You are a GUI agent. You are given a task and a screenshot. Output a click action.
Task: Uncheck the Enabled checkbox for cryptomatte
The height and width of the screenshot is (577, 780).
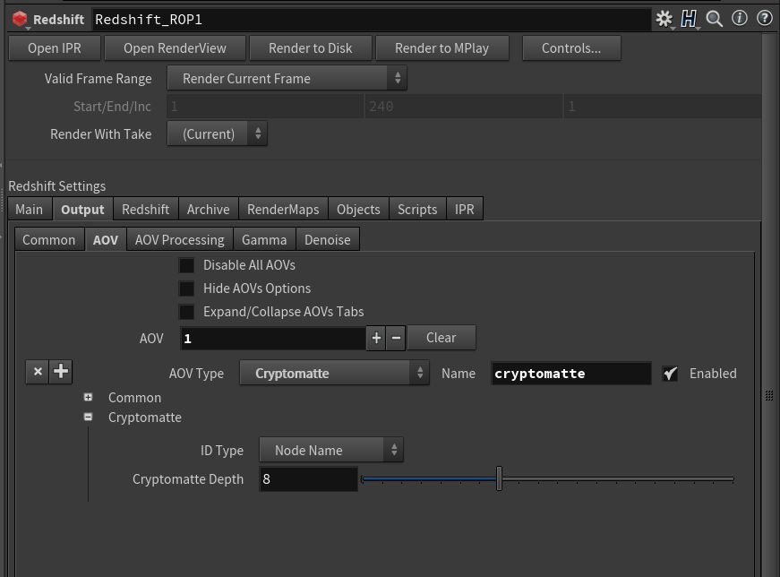coord(670,374)
